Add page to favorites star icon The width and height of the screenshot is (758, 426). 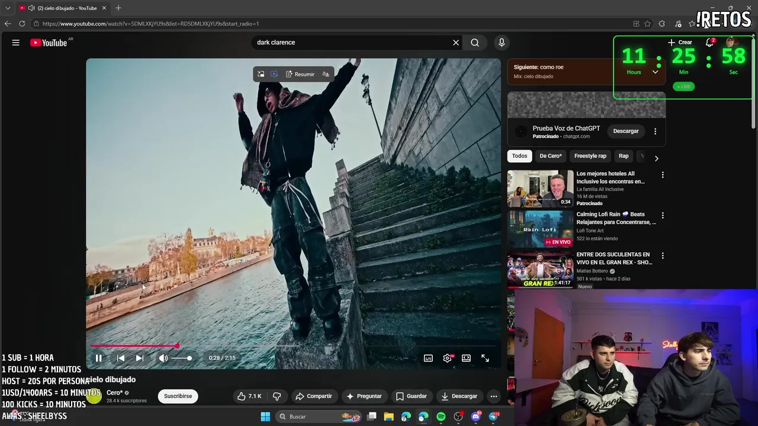(x=647, y=24)
